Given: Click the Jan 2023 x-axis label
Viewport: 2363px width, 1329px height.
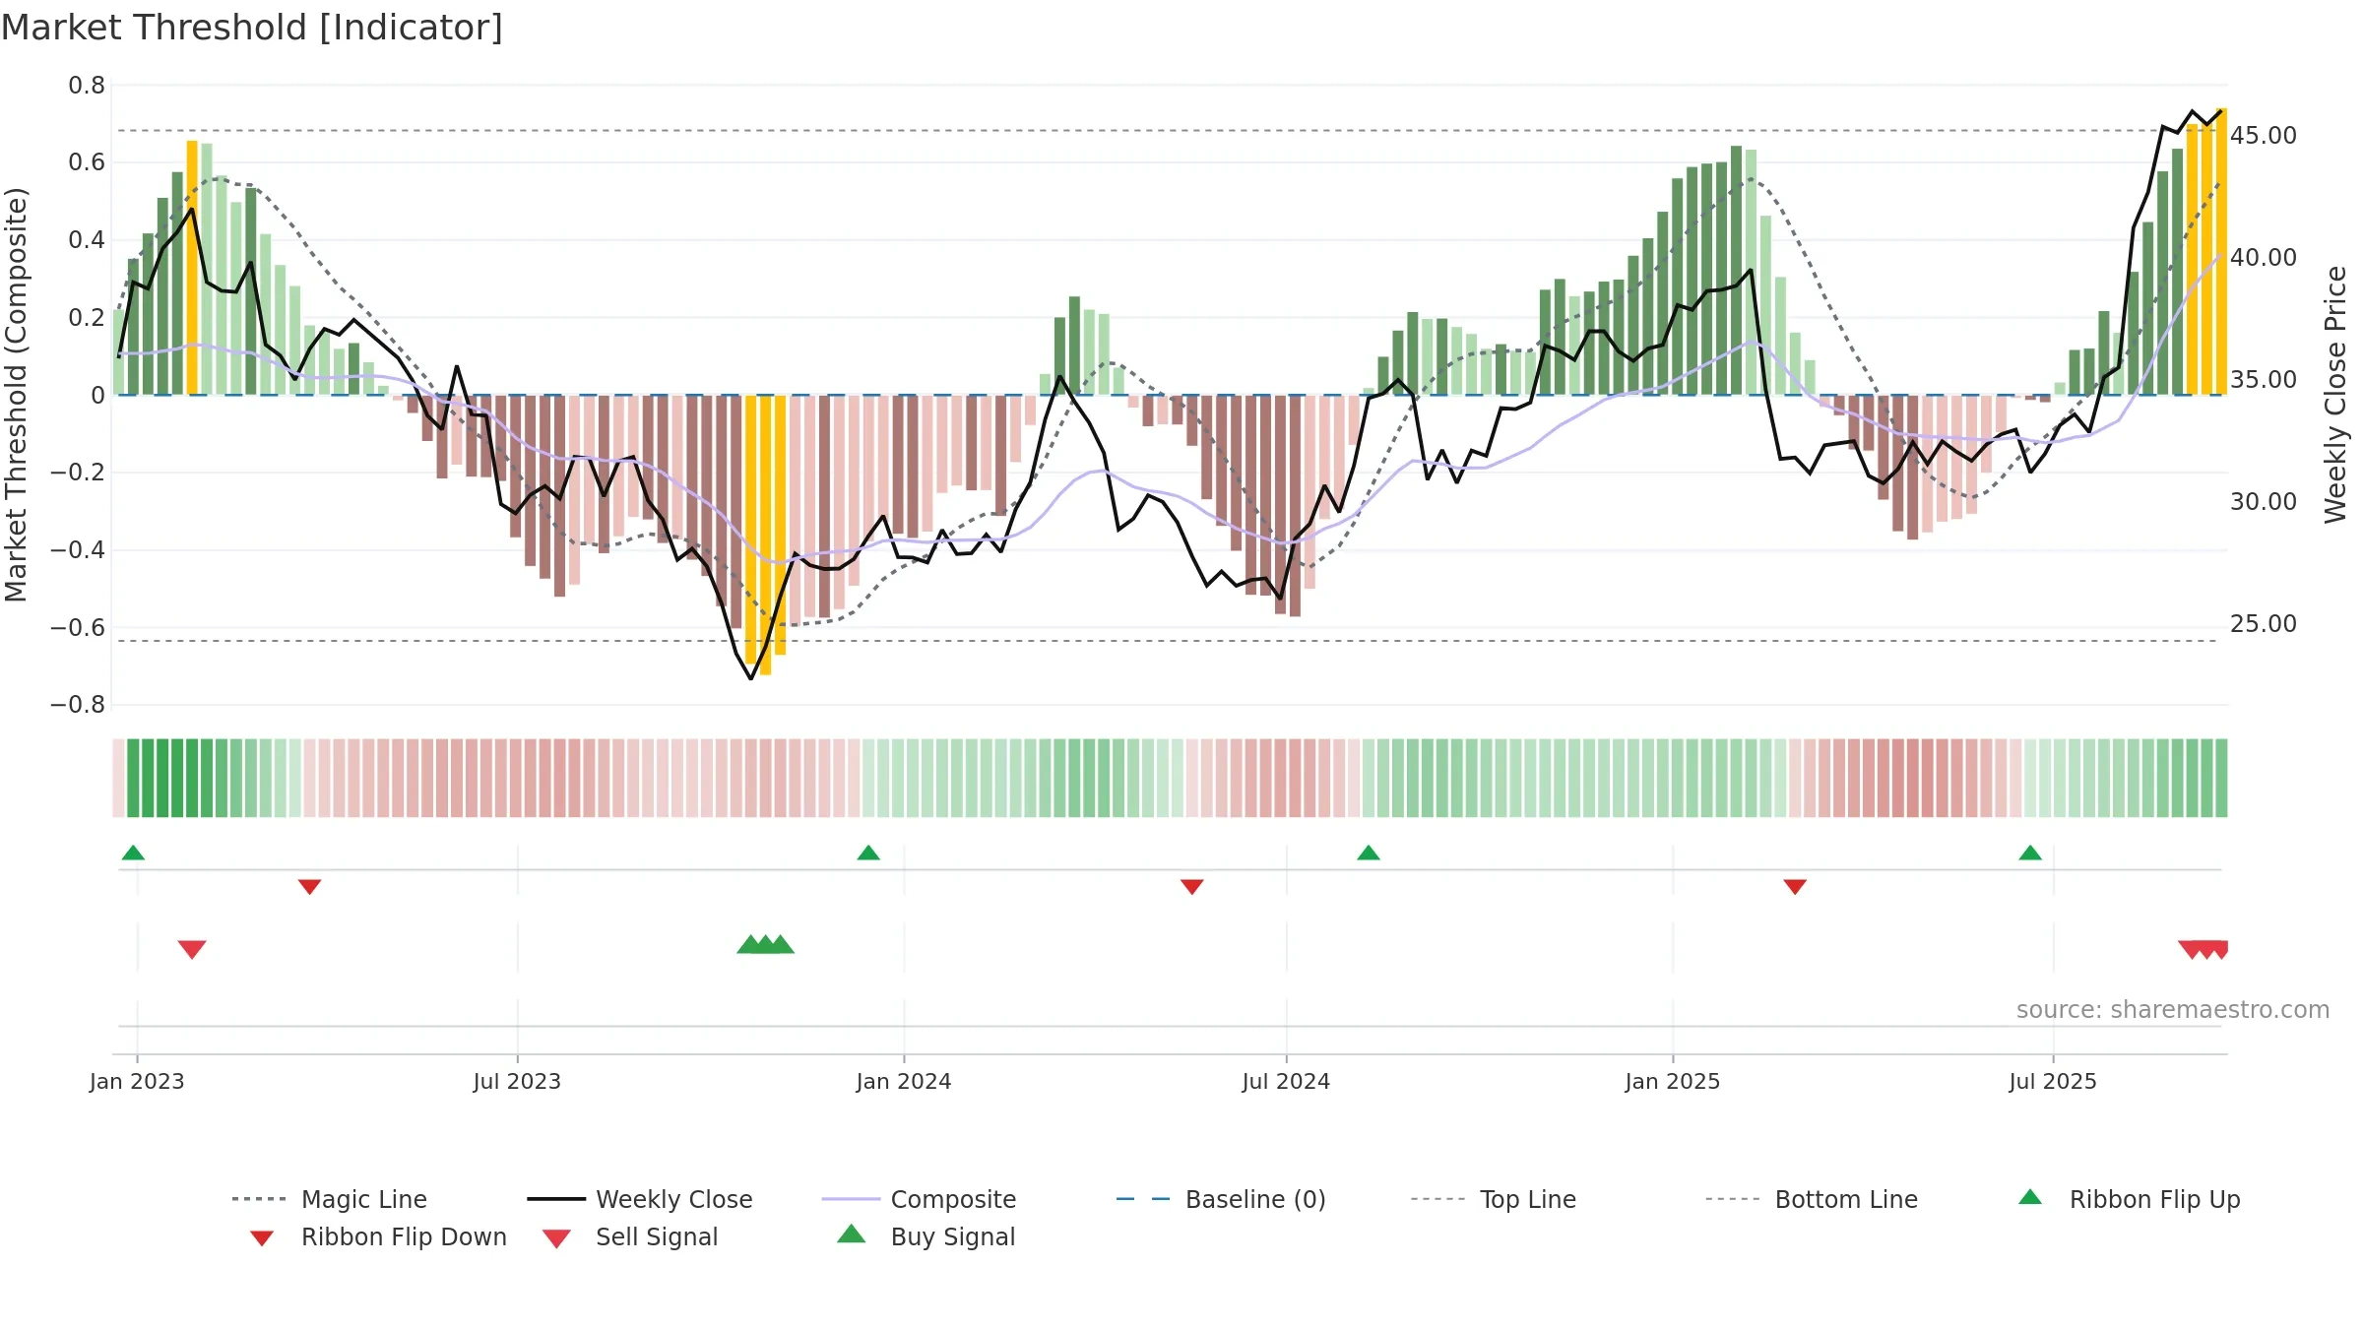Looking at the screenshot, I should click(x=137, y=1081).
